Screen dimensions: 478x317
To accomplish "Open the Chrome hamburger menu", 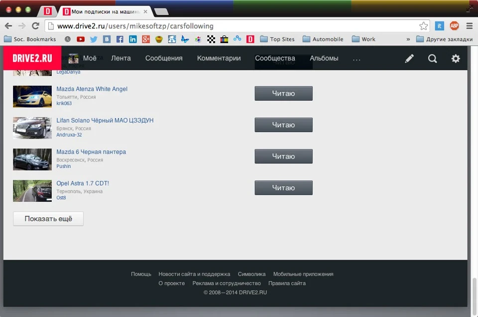I will coord(470,26).
